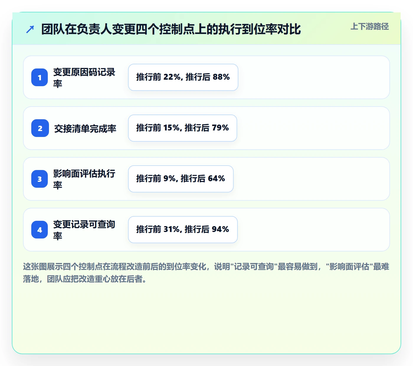The width and height of the screenshot is (413, 366).
Task: Click the number 1 badge
Action: click(x=40, y=77)
